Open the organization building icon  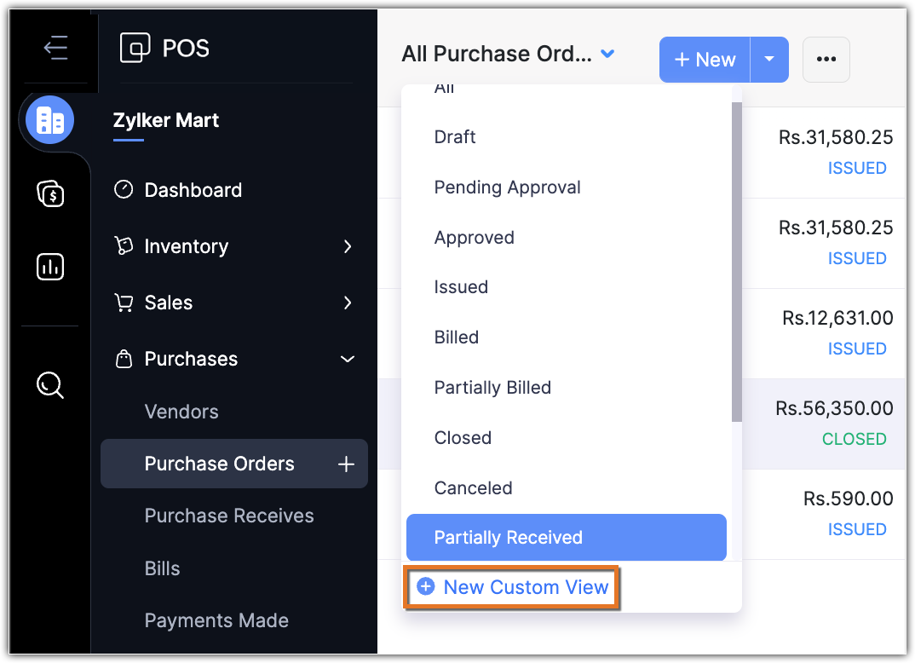(x=50, y=121)
